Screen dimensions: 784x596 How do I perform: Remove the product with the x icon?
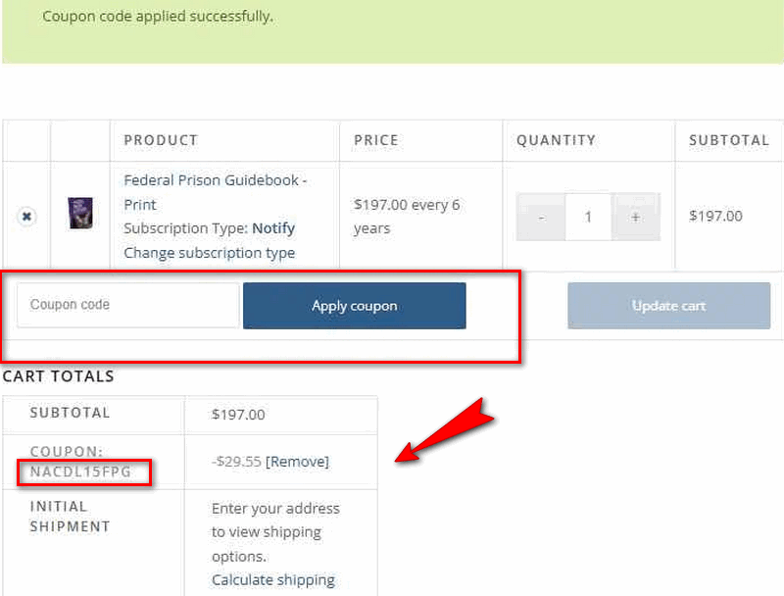26,217
